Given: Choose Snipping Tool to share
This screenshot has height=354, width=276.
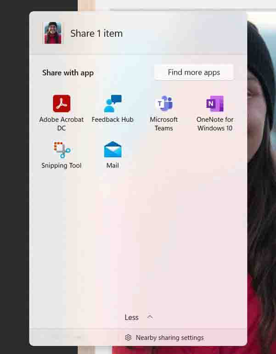Looking at the screenshot, I should [62, 155].
